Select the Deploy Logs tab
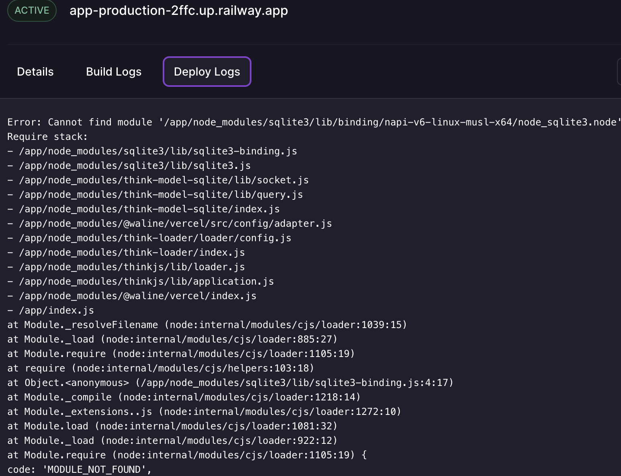 pyautogui.click(x=206, y=72)
